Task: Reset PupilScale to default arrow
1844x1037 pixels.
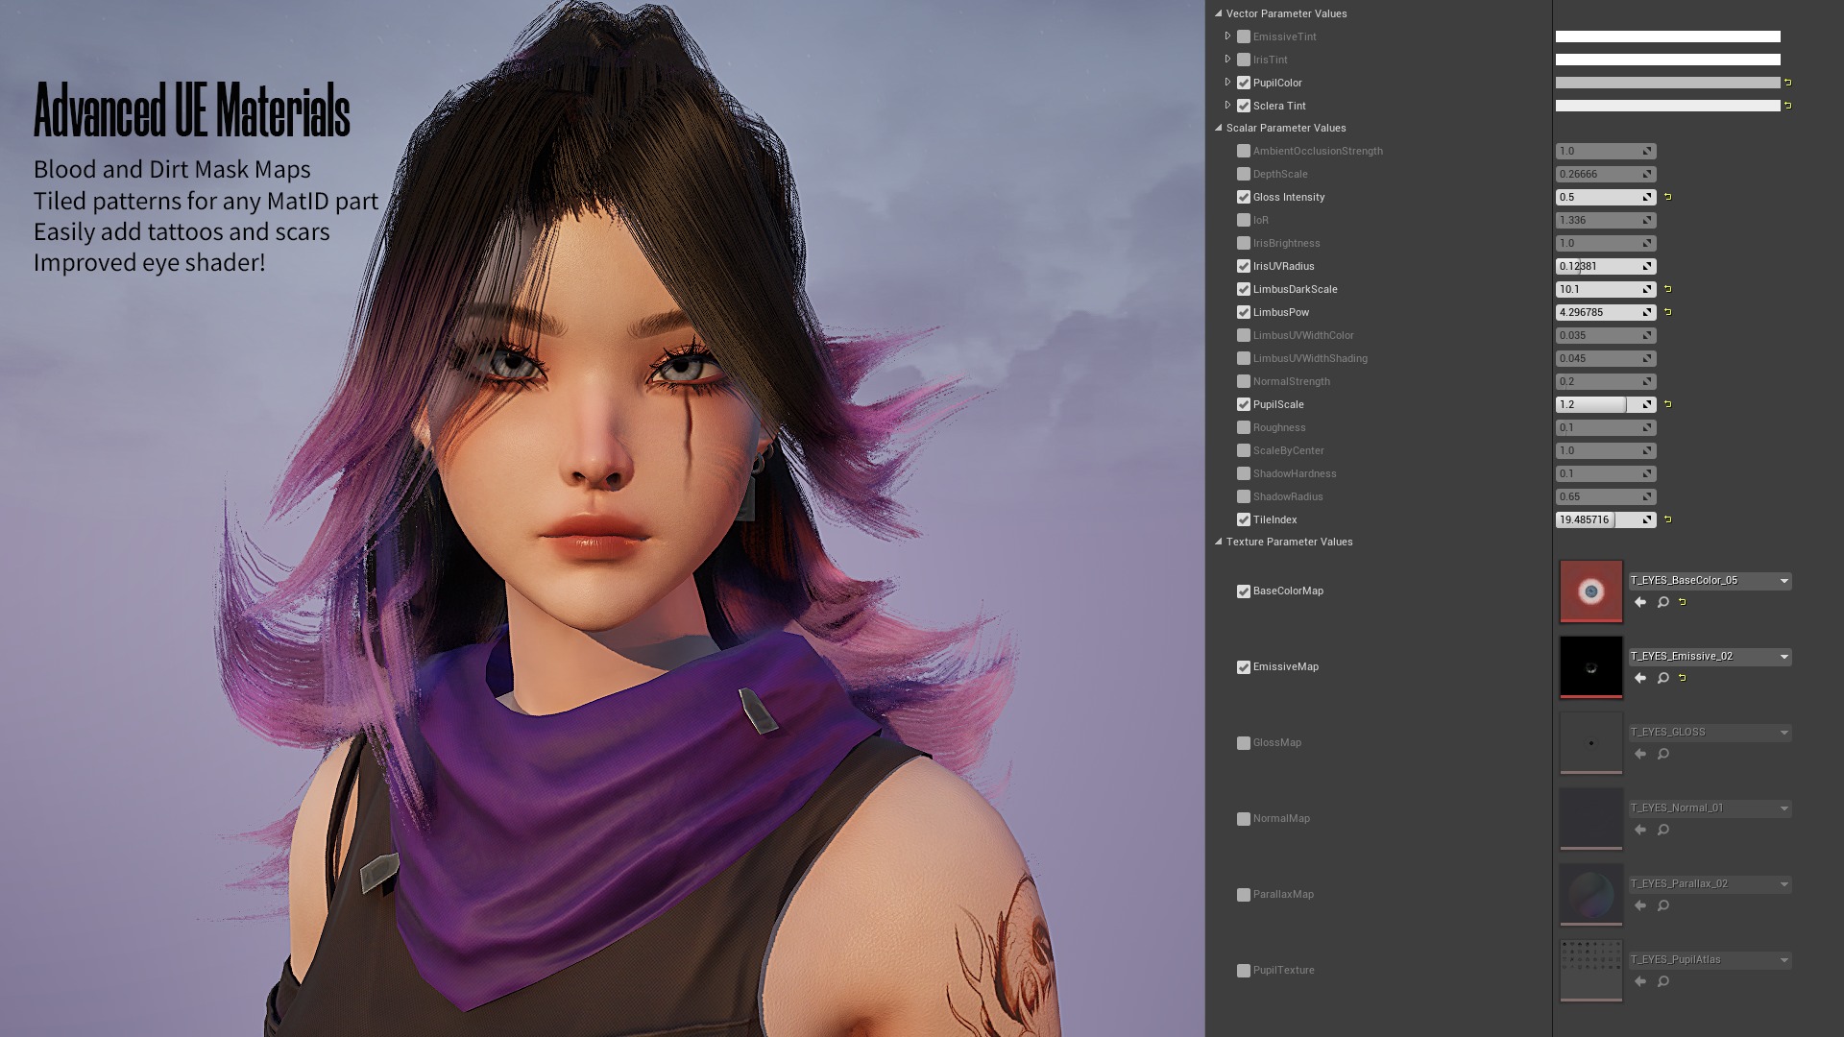Action: click(1668, 404)
